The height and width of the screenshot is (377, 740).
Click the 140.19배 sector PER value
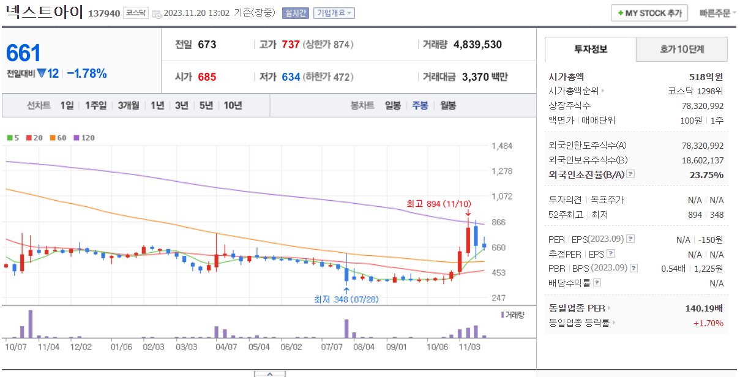[704, 308]
